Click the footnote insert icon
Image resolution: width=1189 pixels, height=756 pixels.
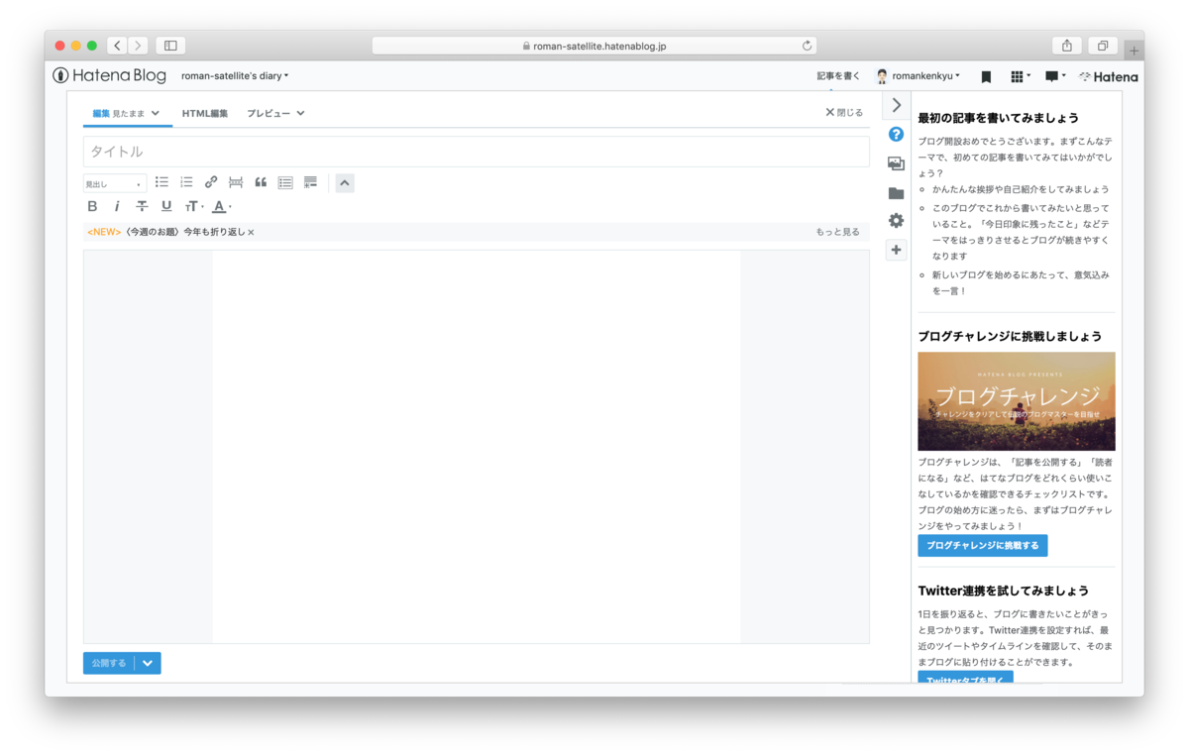(x=310, y=182)
